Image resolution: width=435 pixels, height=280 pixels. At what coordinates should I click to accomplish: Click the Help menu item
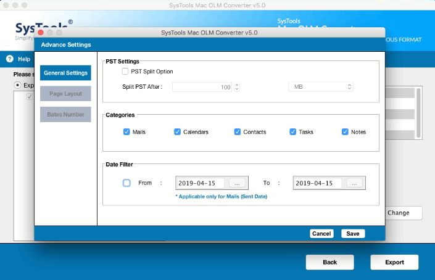24,59
